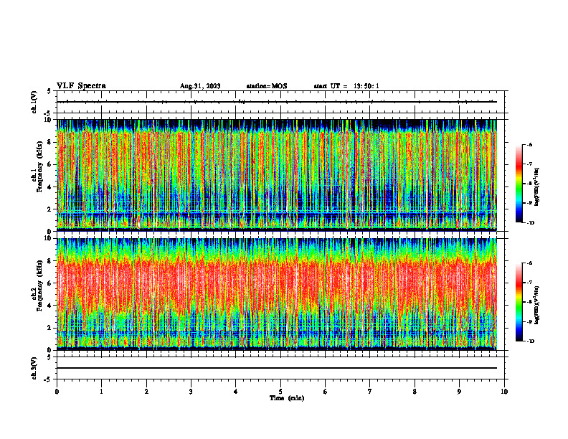Click the ch.2 spectrogram color scale bar
Image resolution: width=568 pixels, height=439 pixels.
pyautogui.click(x=519, y=302)
